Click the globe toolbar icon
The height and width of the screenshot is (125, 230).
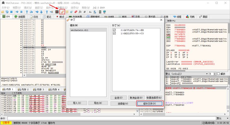(104, 12)
